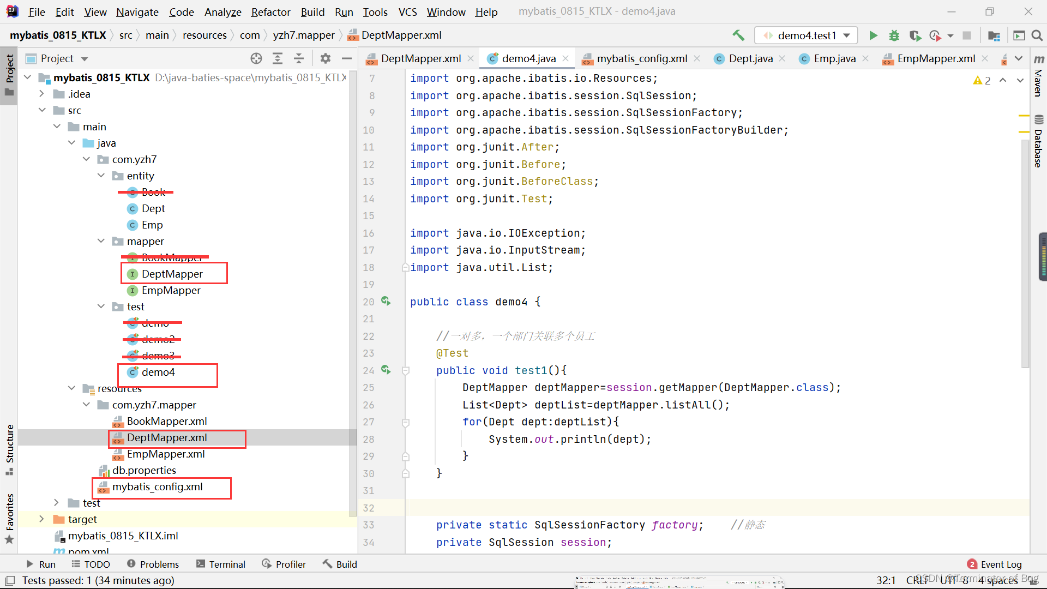
Task: Jump to previous highlighted error arrow
Action: [1003, 80]
